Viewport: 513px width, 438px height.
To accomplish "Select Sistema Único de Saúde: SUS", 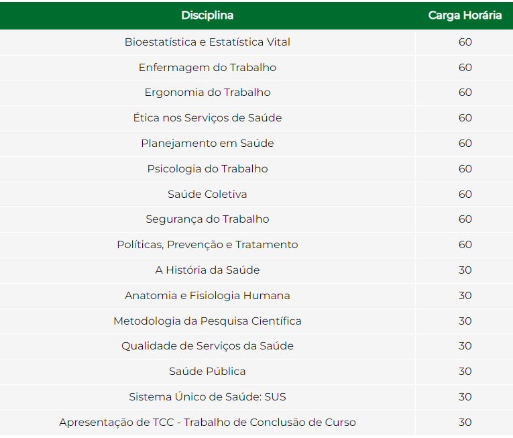I will coord(207,397).
